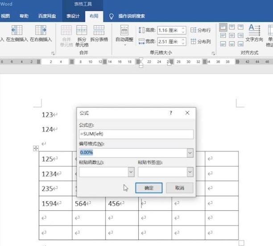273x246 pixels.
Task: Open Rows & Columns dialog launcher
Action: click(53, 53)
